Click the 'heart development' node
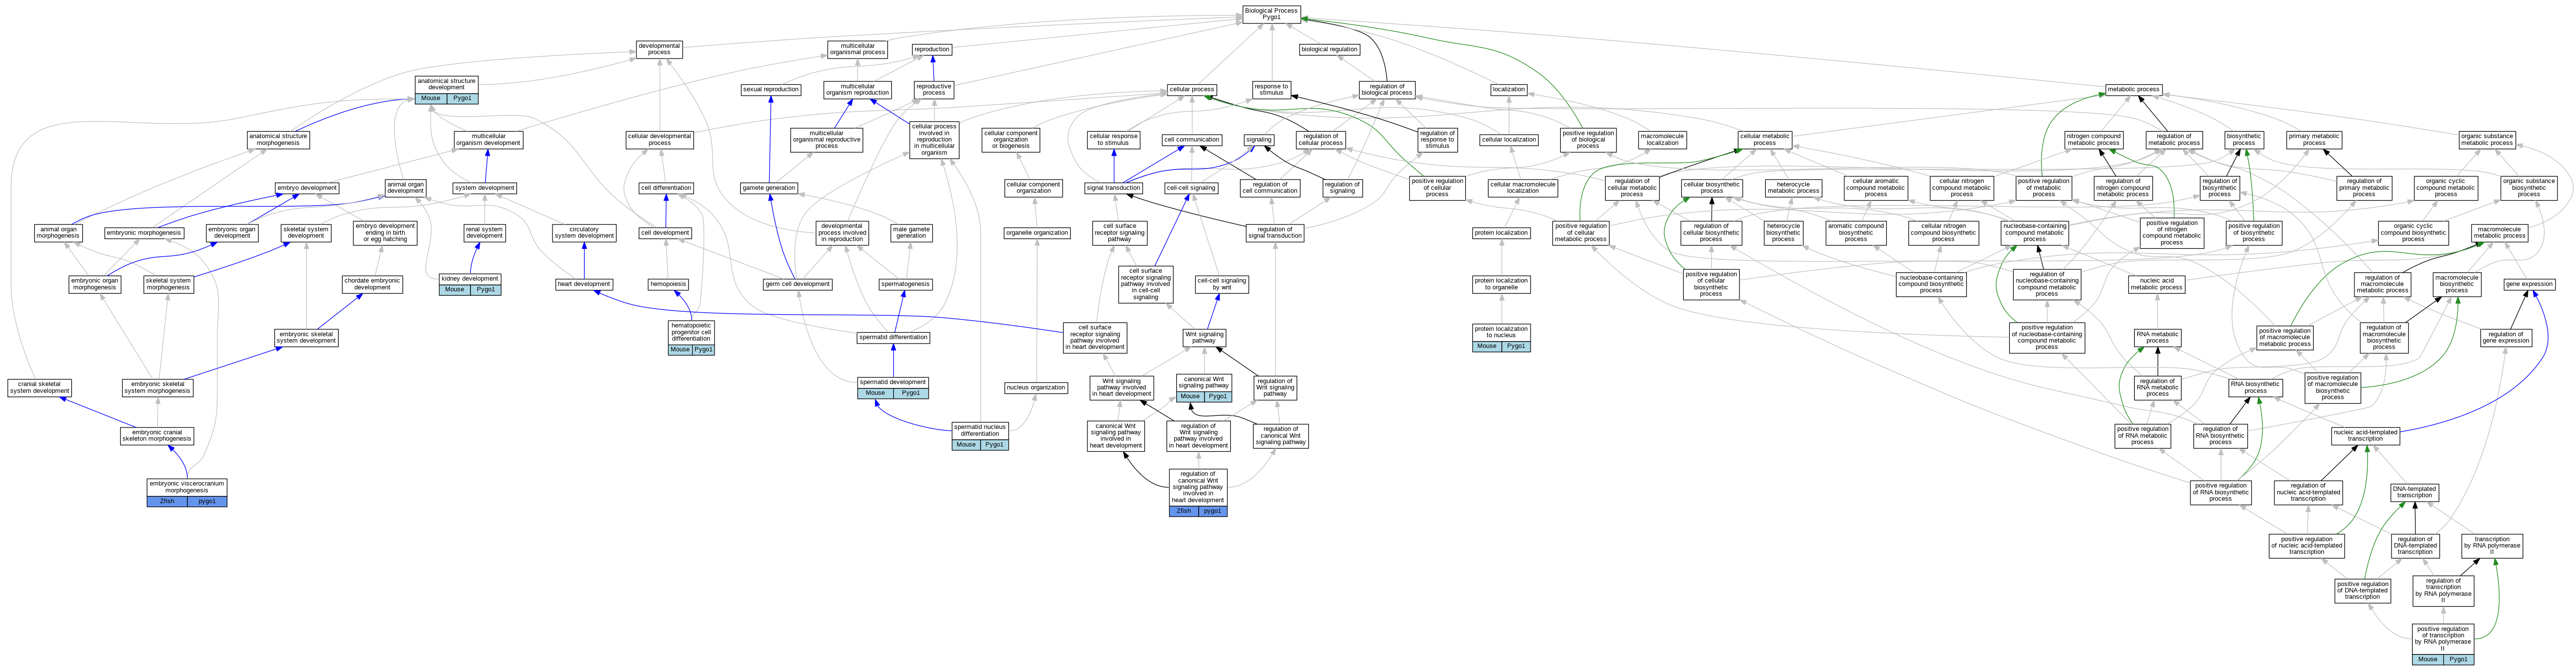The height and width of the screenshot is (670, 2576). tap(584, 284)
